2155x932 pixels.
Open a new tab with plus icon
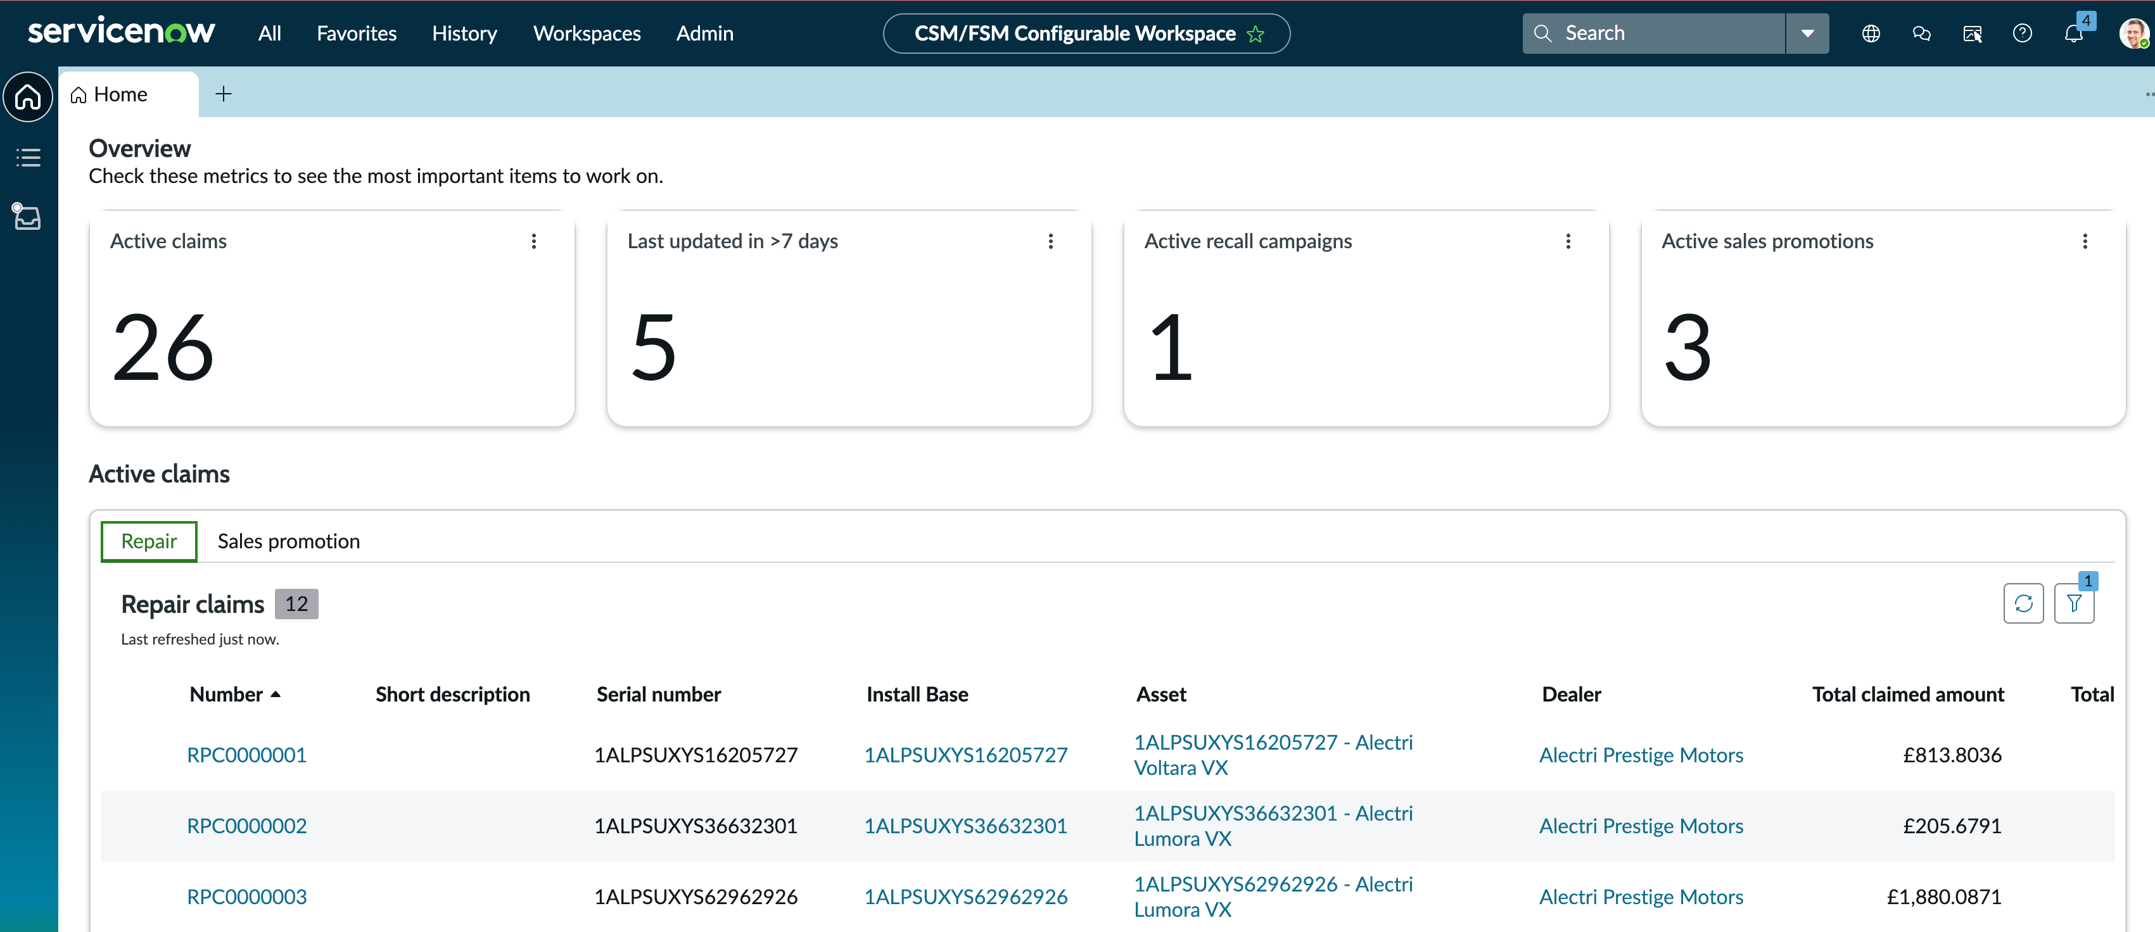(x=224, y=94)
